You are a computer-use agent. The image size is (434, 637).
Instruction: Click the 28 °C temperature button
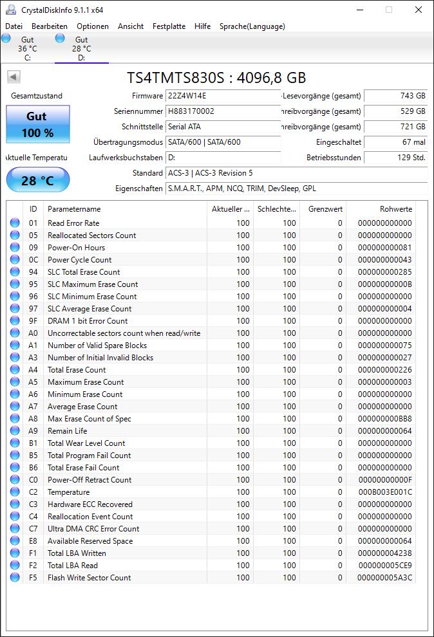click(x=38, y=180)
